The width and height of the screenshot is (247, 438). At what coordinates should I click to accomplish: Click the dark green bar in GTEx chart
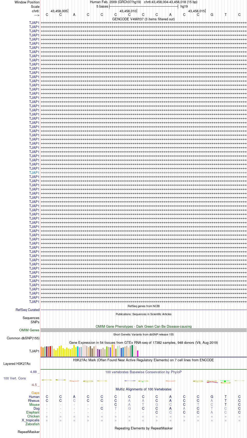pos(132,351)
